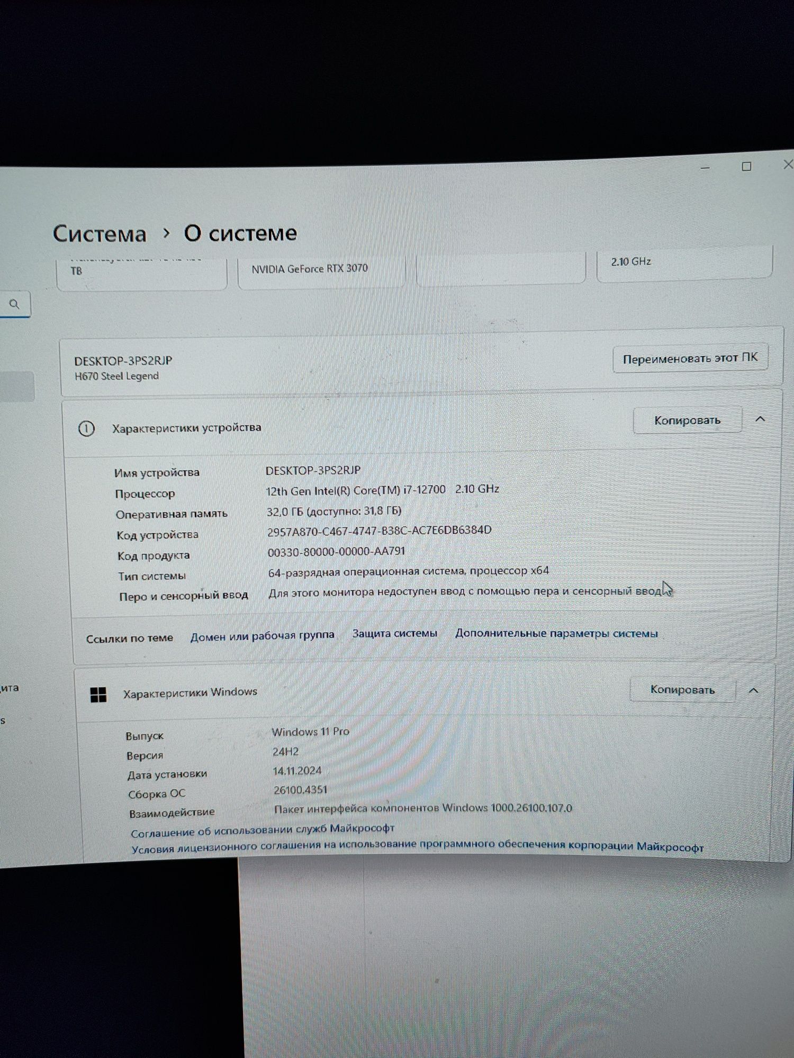Image resolution: width=794 pixels, height=1058 pixels.
Task: Click the О системе breadcrumb title
Action: click(x=240, y=233)
